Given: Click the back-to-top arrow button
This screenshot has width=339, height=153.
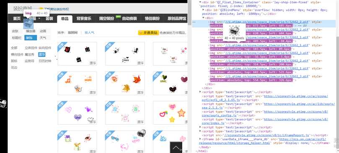Looking at the screenshot, I should point(176,148).
